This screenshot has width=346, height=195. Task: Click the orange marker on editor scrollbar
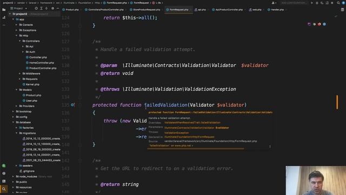click(x=337, y=102)
